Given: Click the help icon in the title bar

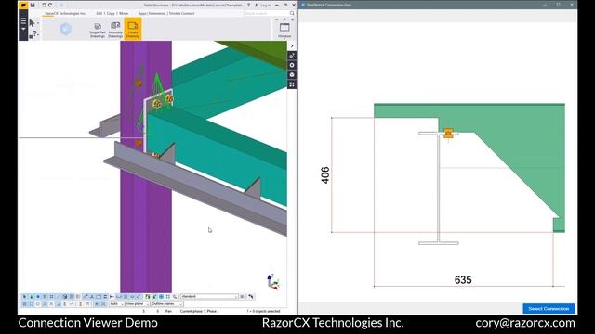Looking at the screenshot, I should coord(248,6).
